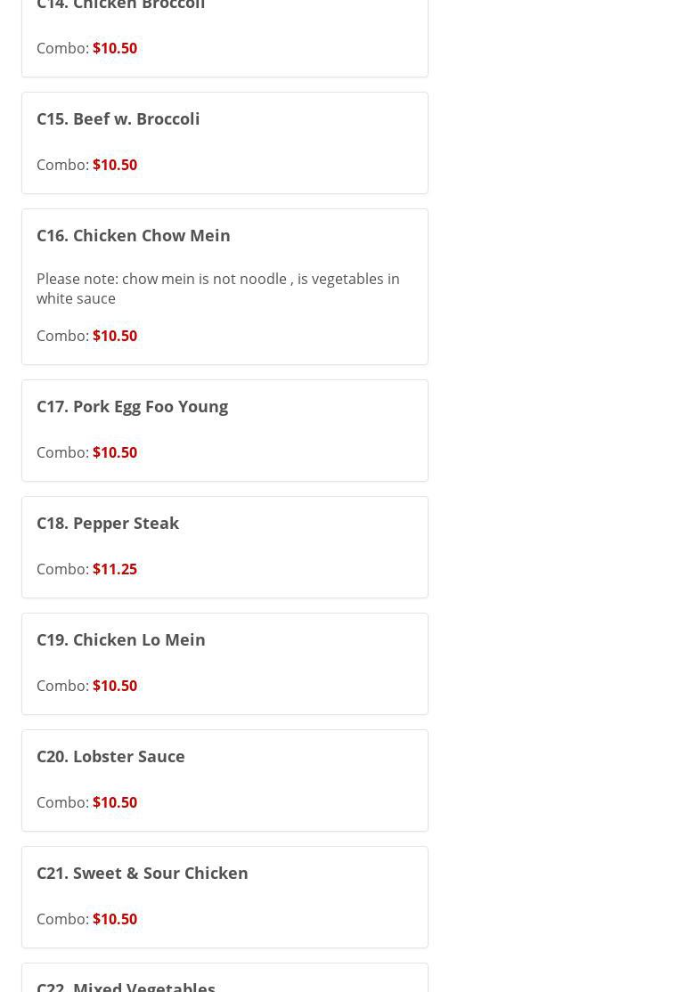The image size is (686, 992).
Task: Click the C14. Chicken Broccoli heading
Action: tap(121, 5)
